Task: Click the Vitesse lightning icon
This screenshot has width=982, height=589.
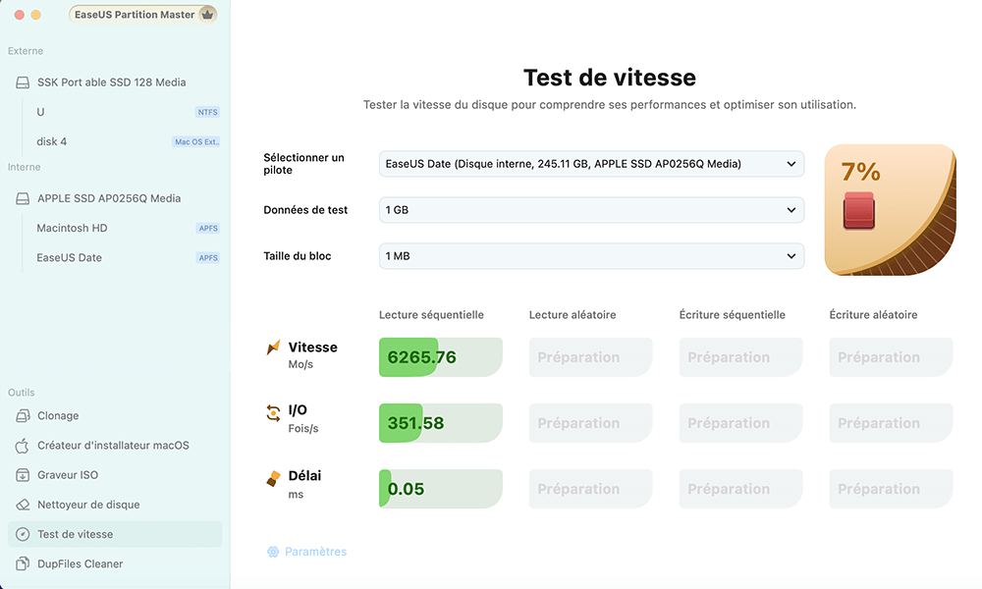Action: (x=273, y=348)
